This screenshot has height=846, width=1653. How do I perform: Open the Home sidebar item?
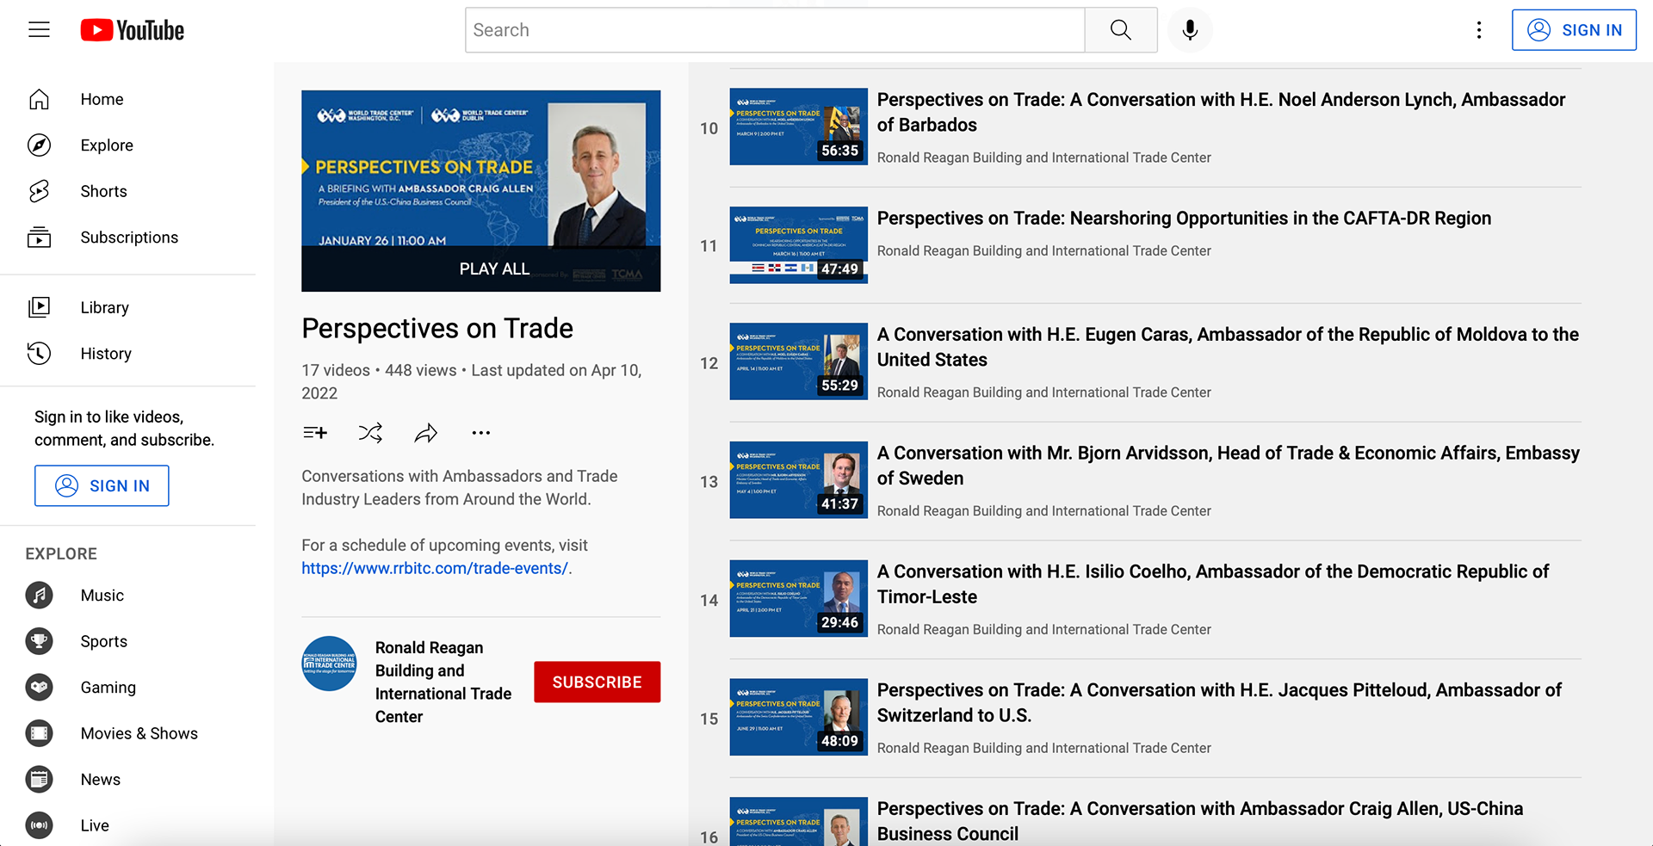click(127, 100)
